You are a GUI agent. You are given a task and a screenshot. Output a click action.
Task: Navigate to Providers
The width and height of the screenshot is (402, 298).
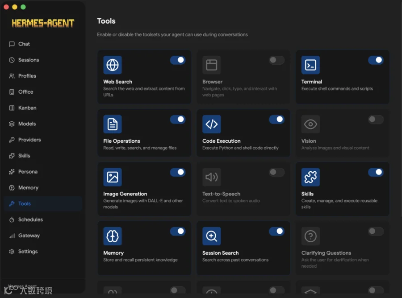[x=43, y=140]
